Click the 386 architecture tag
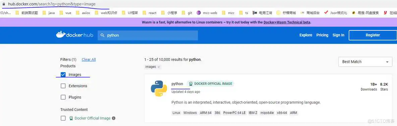 pyautogui.click(x=217, y=113)
